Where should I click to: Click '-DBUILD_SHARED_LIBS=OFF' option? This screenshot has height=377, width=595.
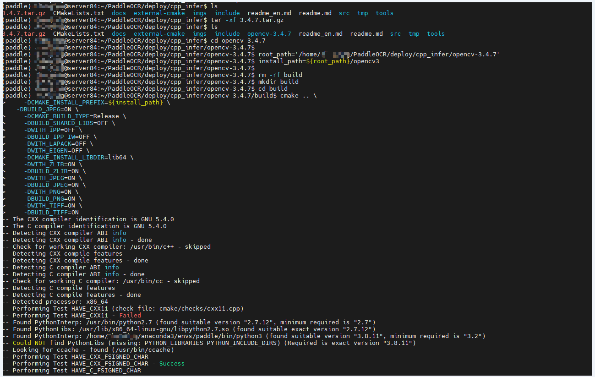coord(66,123)
